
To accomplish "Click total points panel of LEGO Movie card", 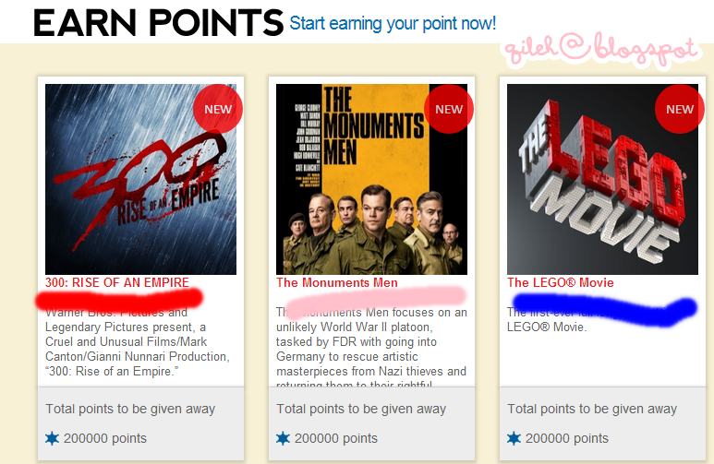I will pyautogui.click(x=602, y=423).
